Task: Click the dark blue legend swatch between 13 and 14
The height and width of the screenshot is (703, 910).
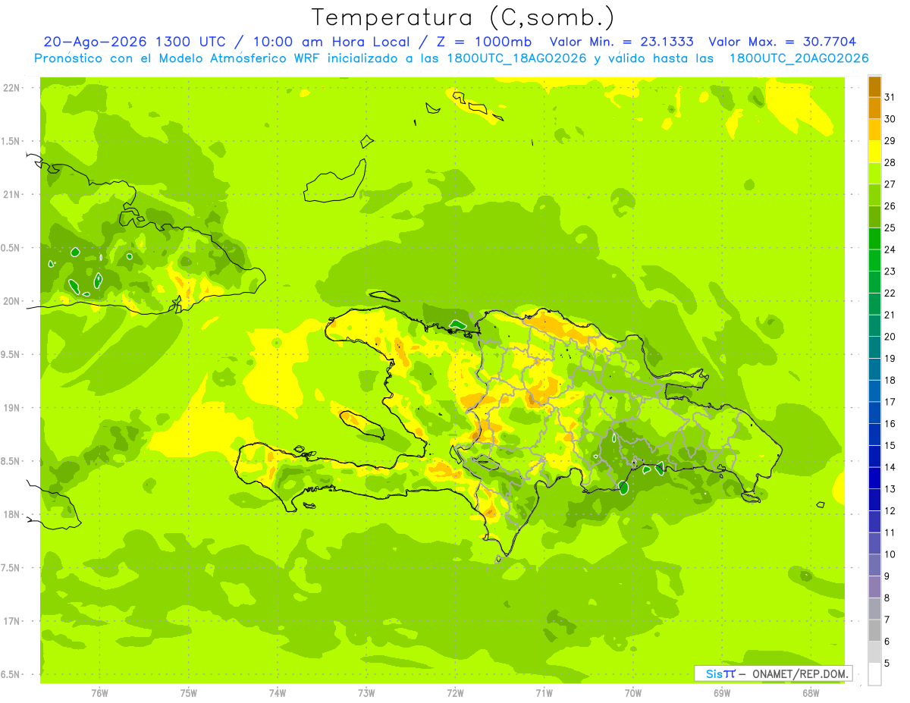Action: 874,478
